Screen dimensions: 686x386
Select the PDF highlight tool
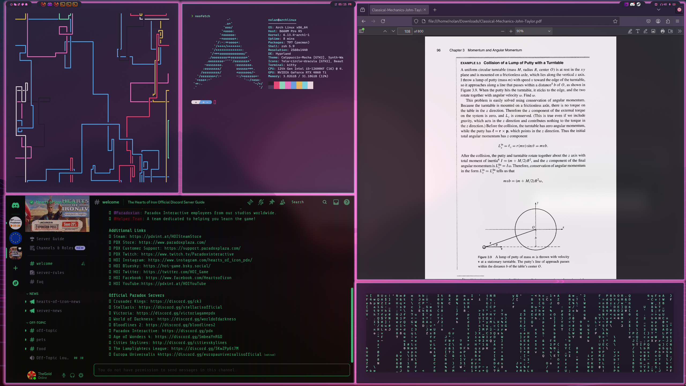[x=630, y=31]
